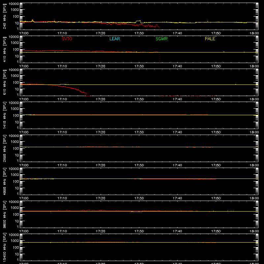
Task: Click the 100 tick on the 245 MHz axis
Action: tap(16, 16)
